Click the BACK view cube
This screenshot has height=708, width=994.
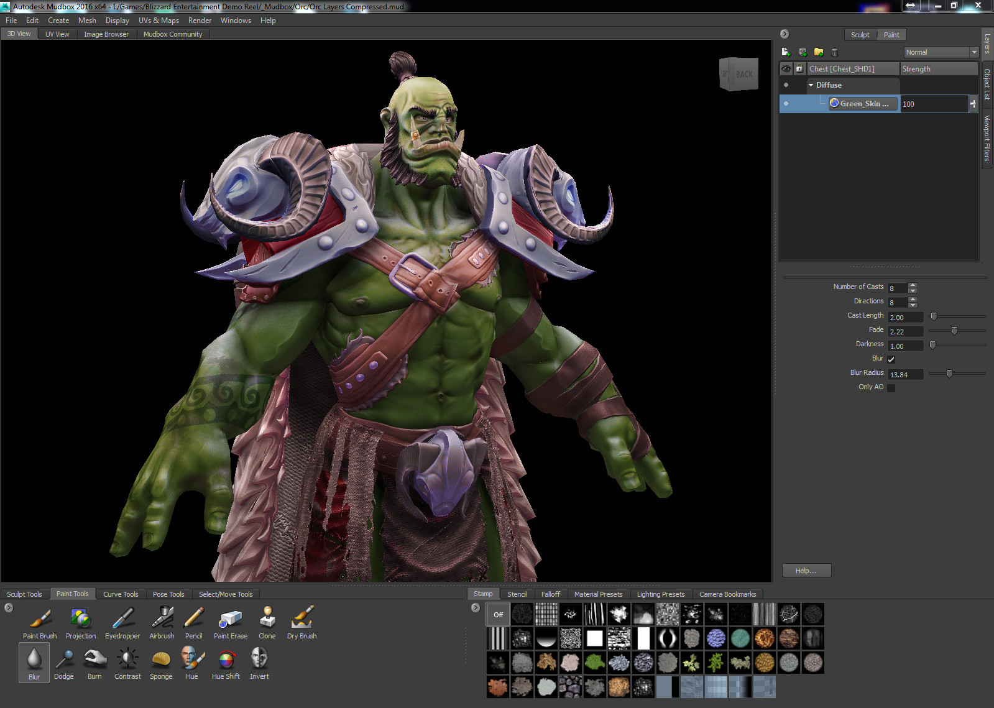pos(739,74)
